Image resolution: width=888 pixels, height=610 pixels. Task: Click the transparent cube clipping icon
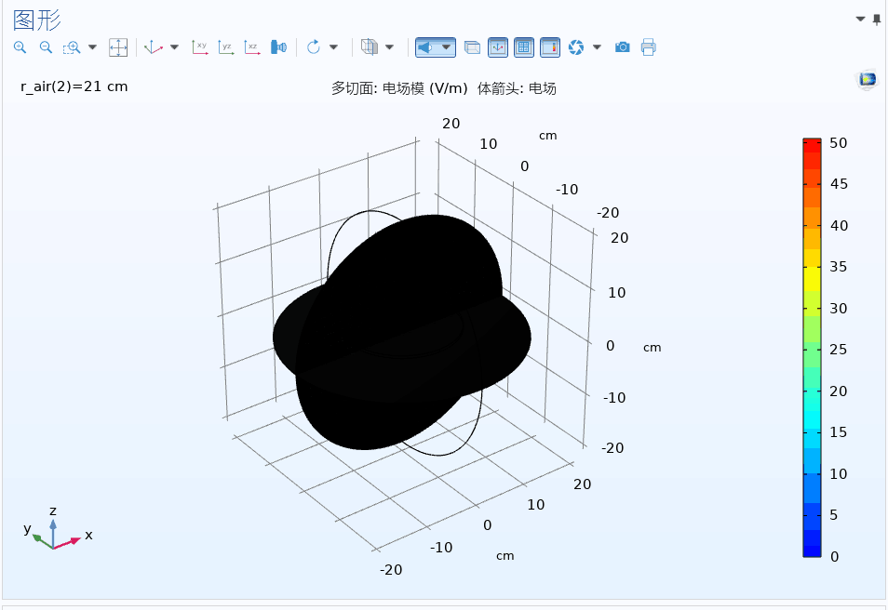pos(370,47)
